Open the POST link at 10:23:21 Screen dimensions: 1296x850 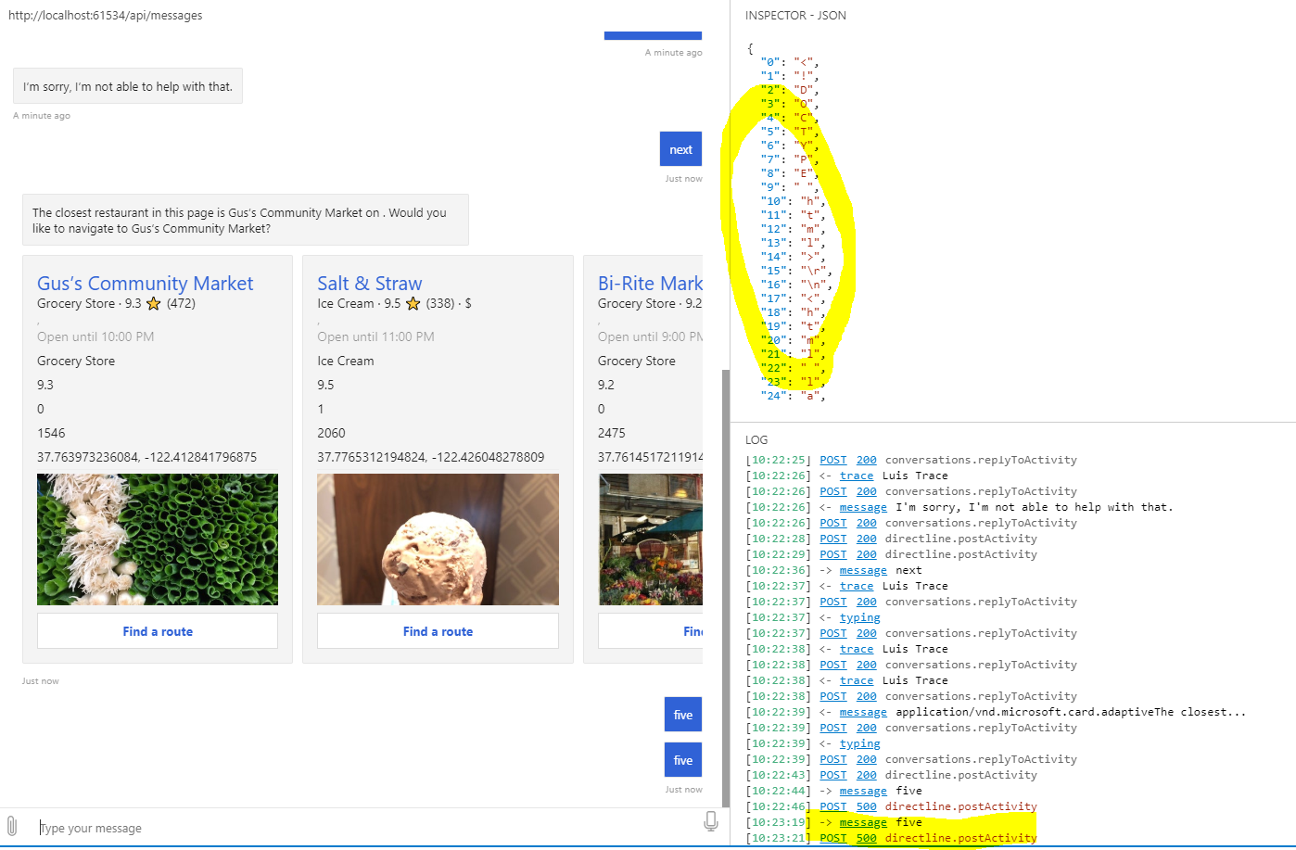pyautogui.click(x=832, y=838)
